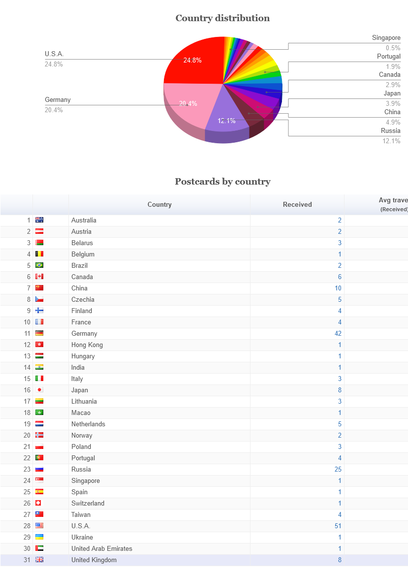Image resolution: width=408 pixels, height=573 pixels.
Task: Click the Taiwan flag icon
Action: [x=39, y=514]
